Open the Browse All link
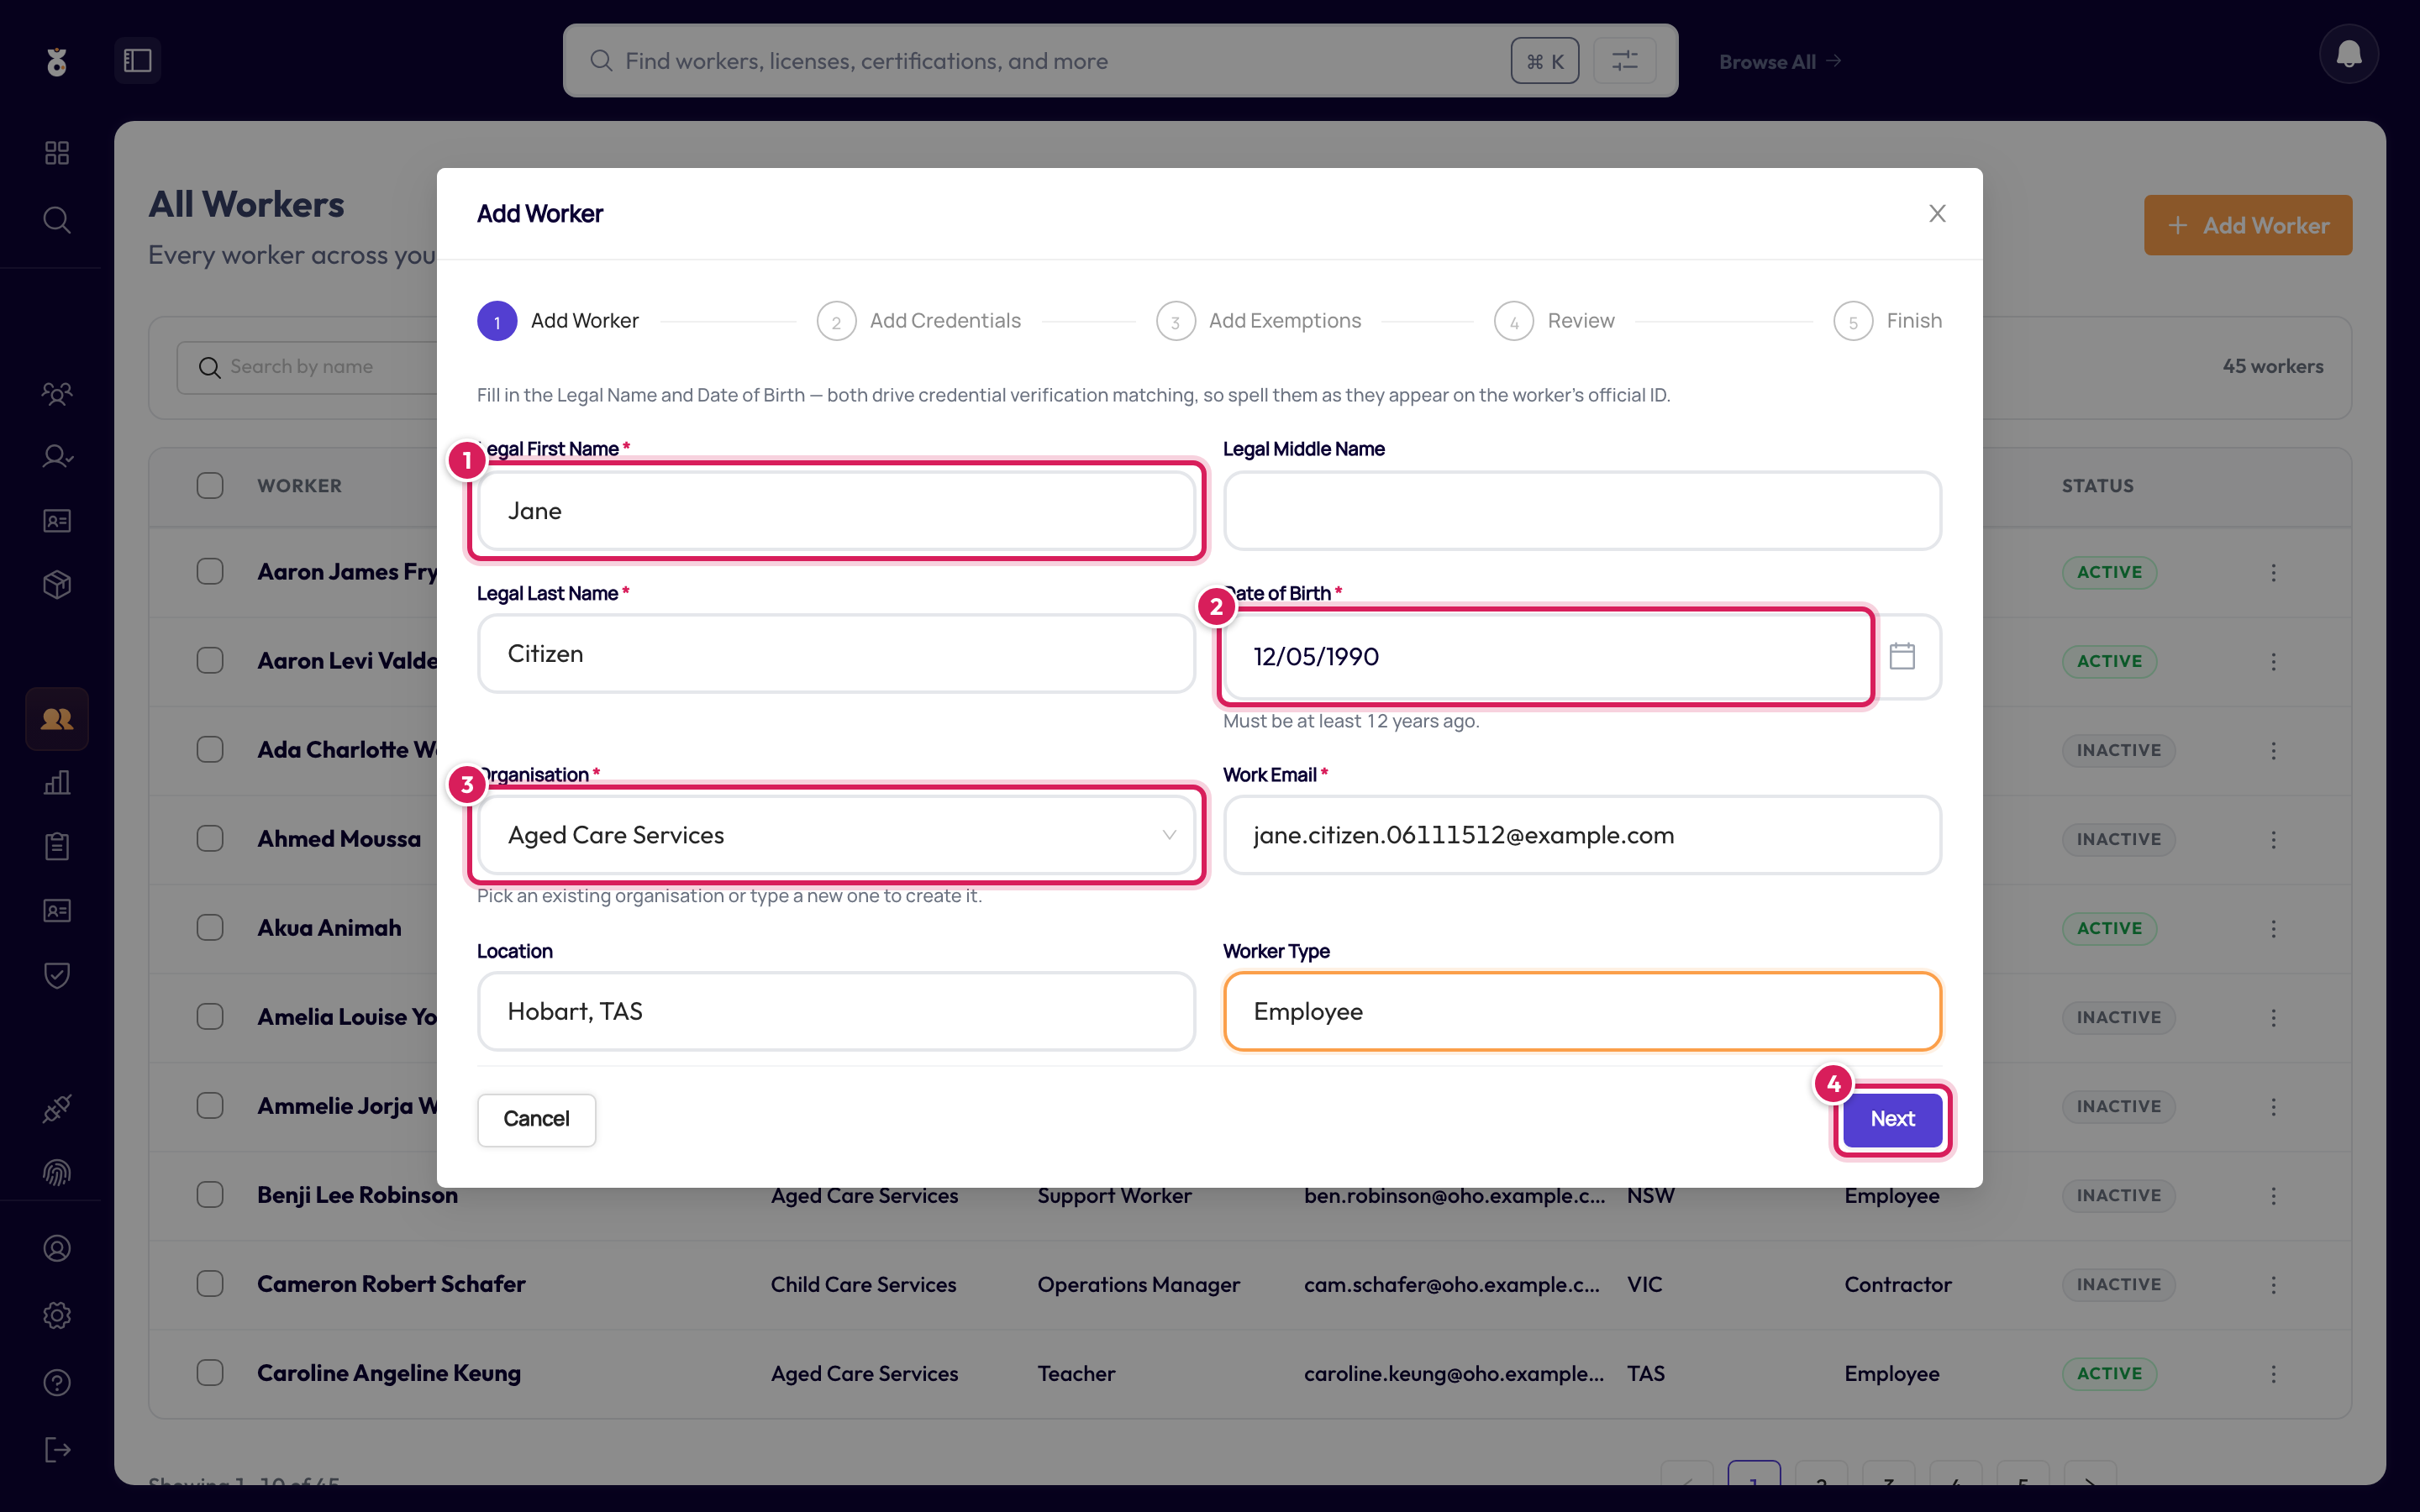 [x=1780, y=62]
